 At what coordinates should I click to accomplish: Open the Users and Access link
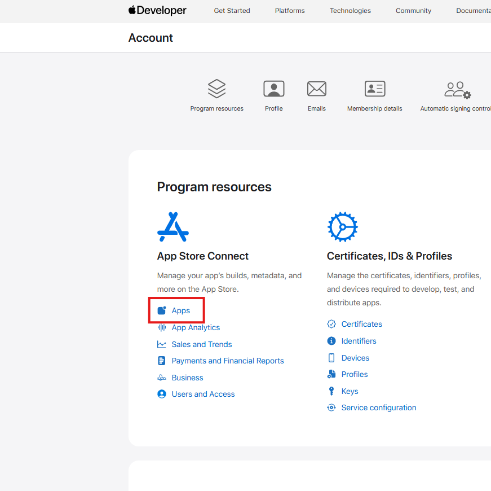[203, 394]
